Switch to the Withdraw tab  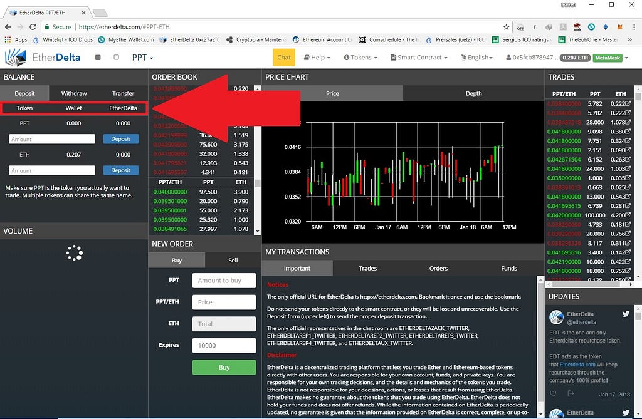74,93
